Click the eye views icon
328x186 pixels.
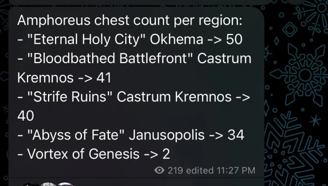tap(159, 170)
